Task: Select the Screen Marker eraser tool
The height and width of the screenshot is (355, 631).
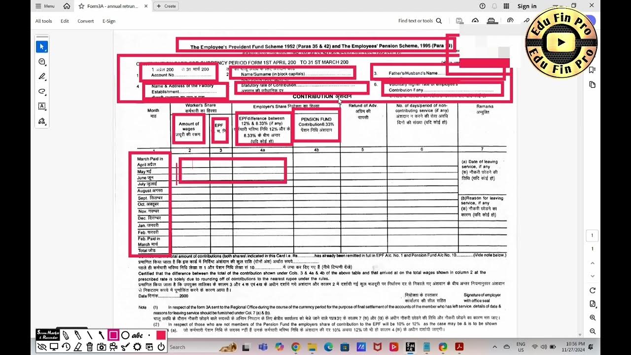Action: [x=77, y=347]
